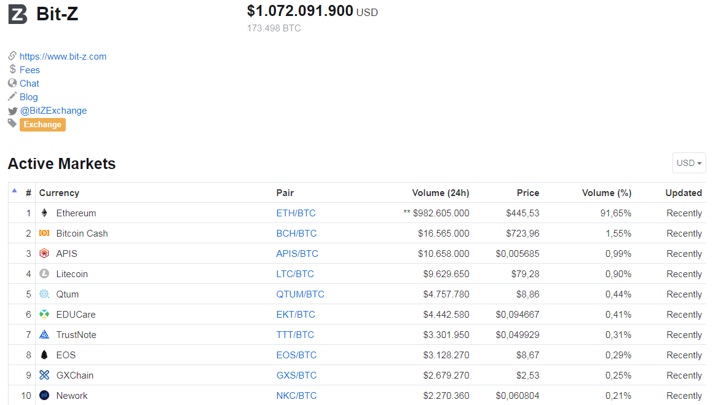The image size is (713, 405).
Task: Open the LTC/BTC pair link
Action: 295,274
